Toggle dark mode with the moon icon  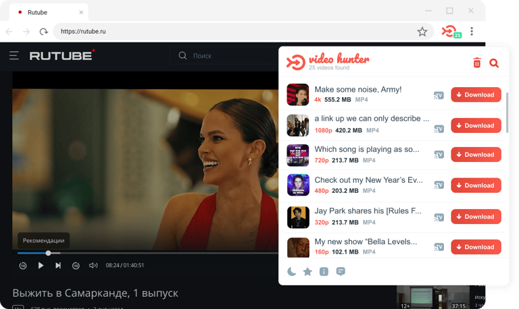(291, 271)
